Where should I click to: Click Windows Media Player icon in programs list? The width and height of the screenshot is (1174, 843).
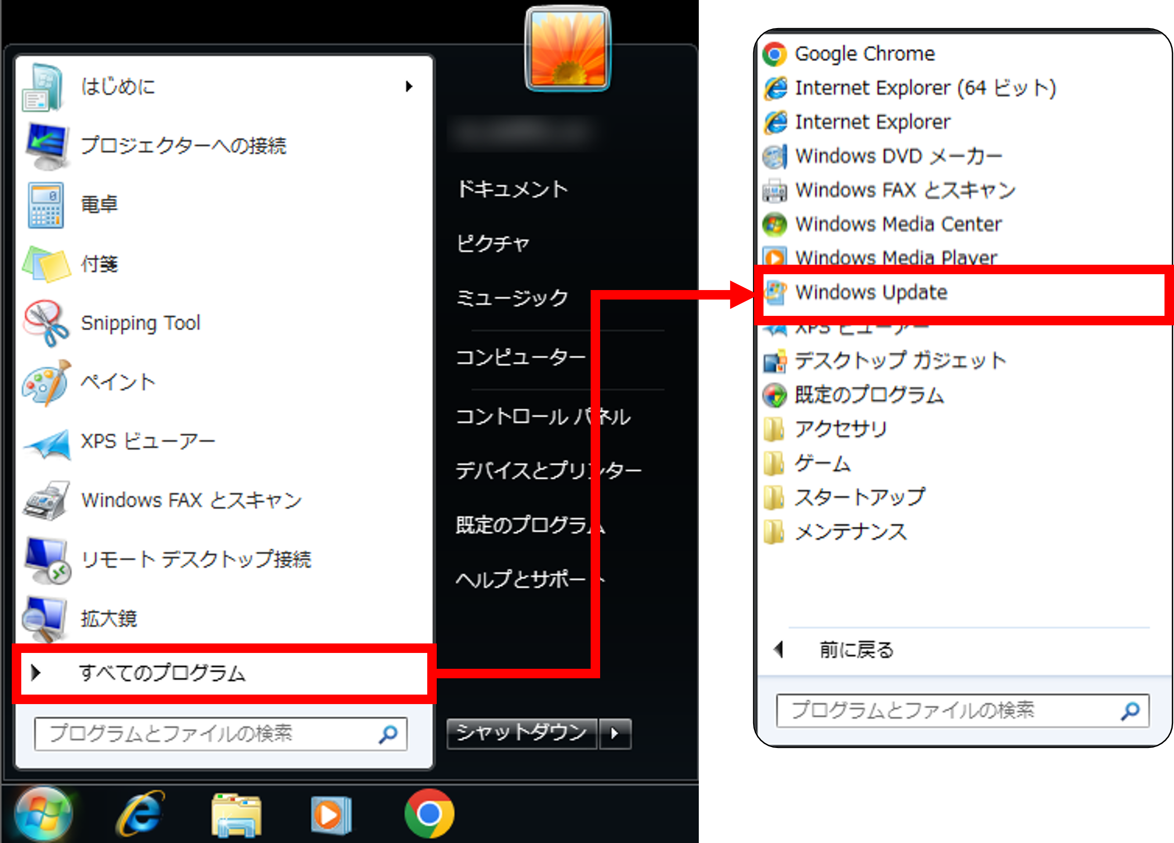point(775,256)
